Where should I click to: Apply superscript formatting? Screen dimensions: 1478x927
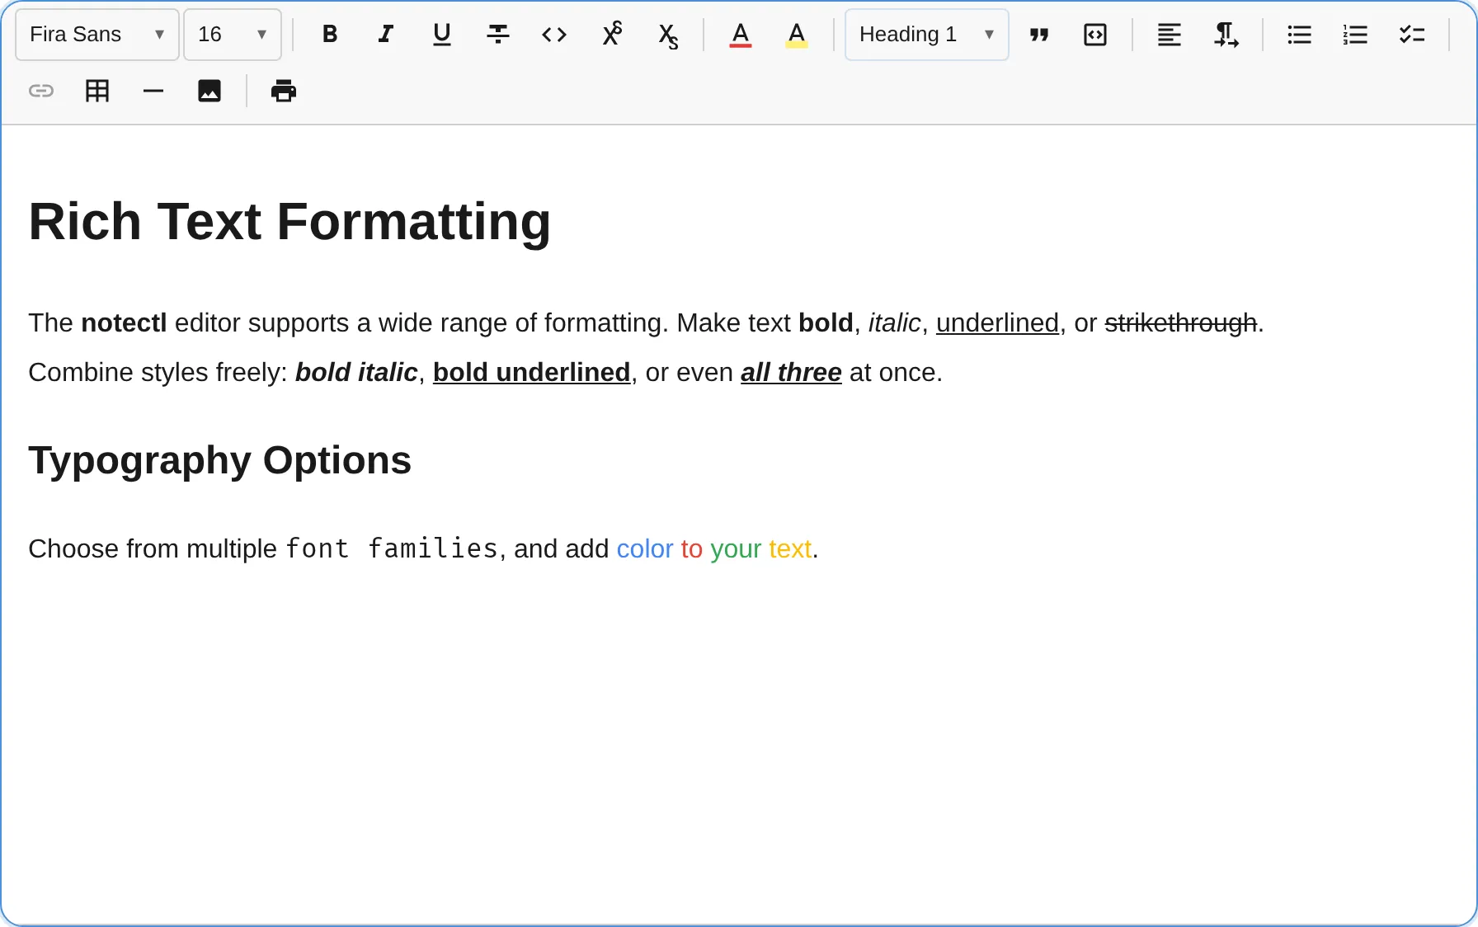point(612,34)
